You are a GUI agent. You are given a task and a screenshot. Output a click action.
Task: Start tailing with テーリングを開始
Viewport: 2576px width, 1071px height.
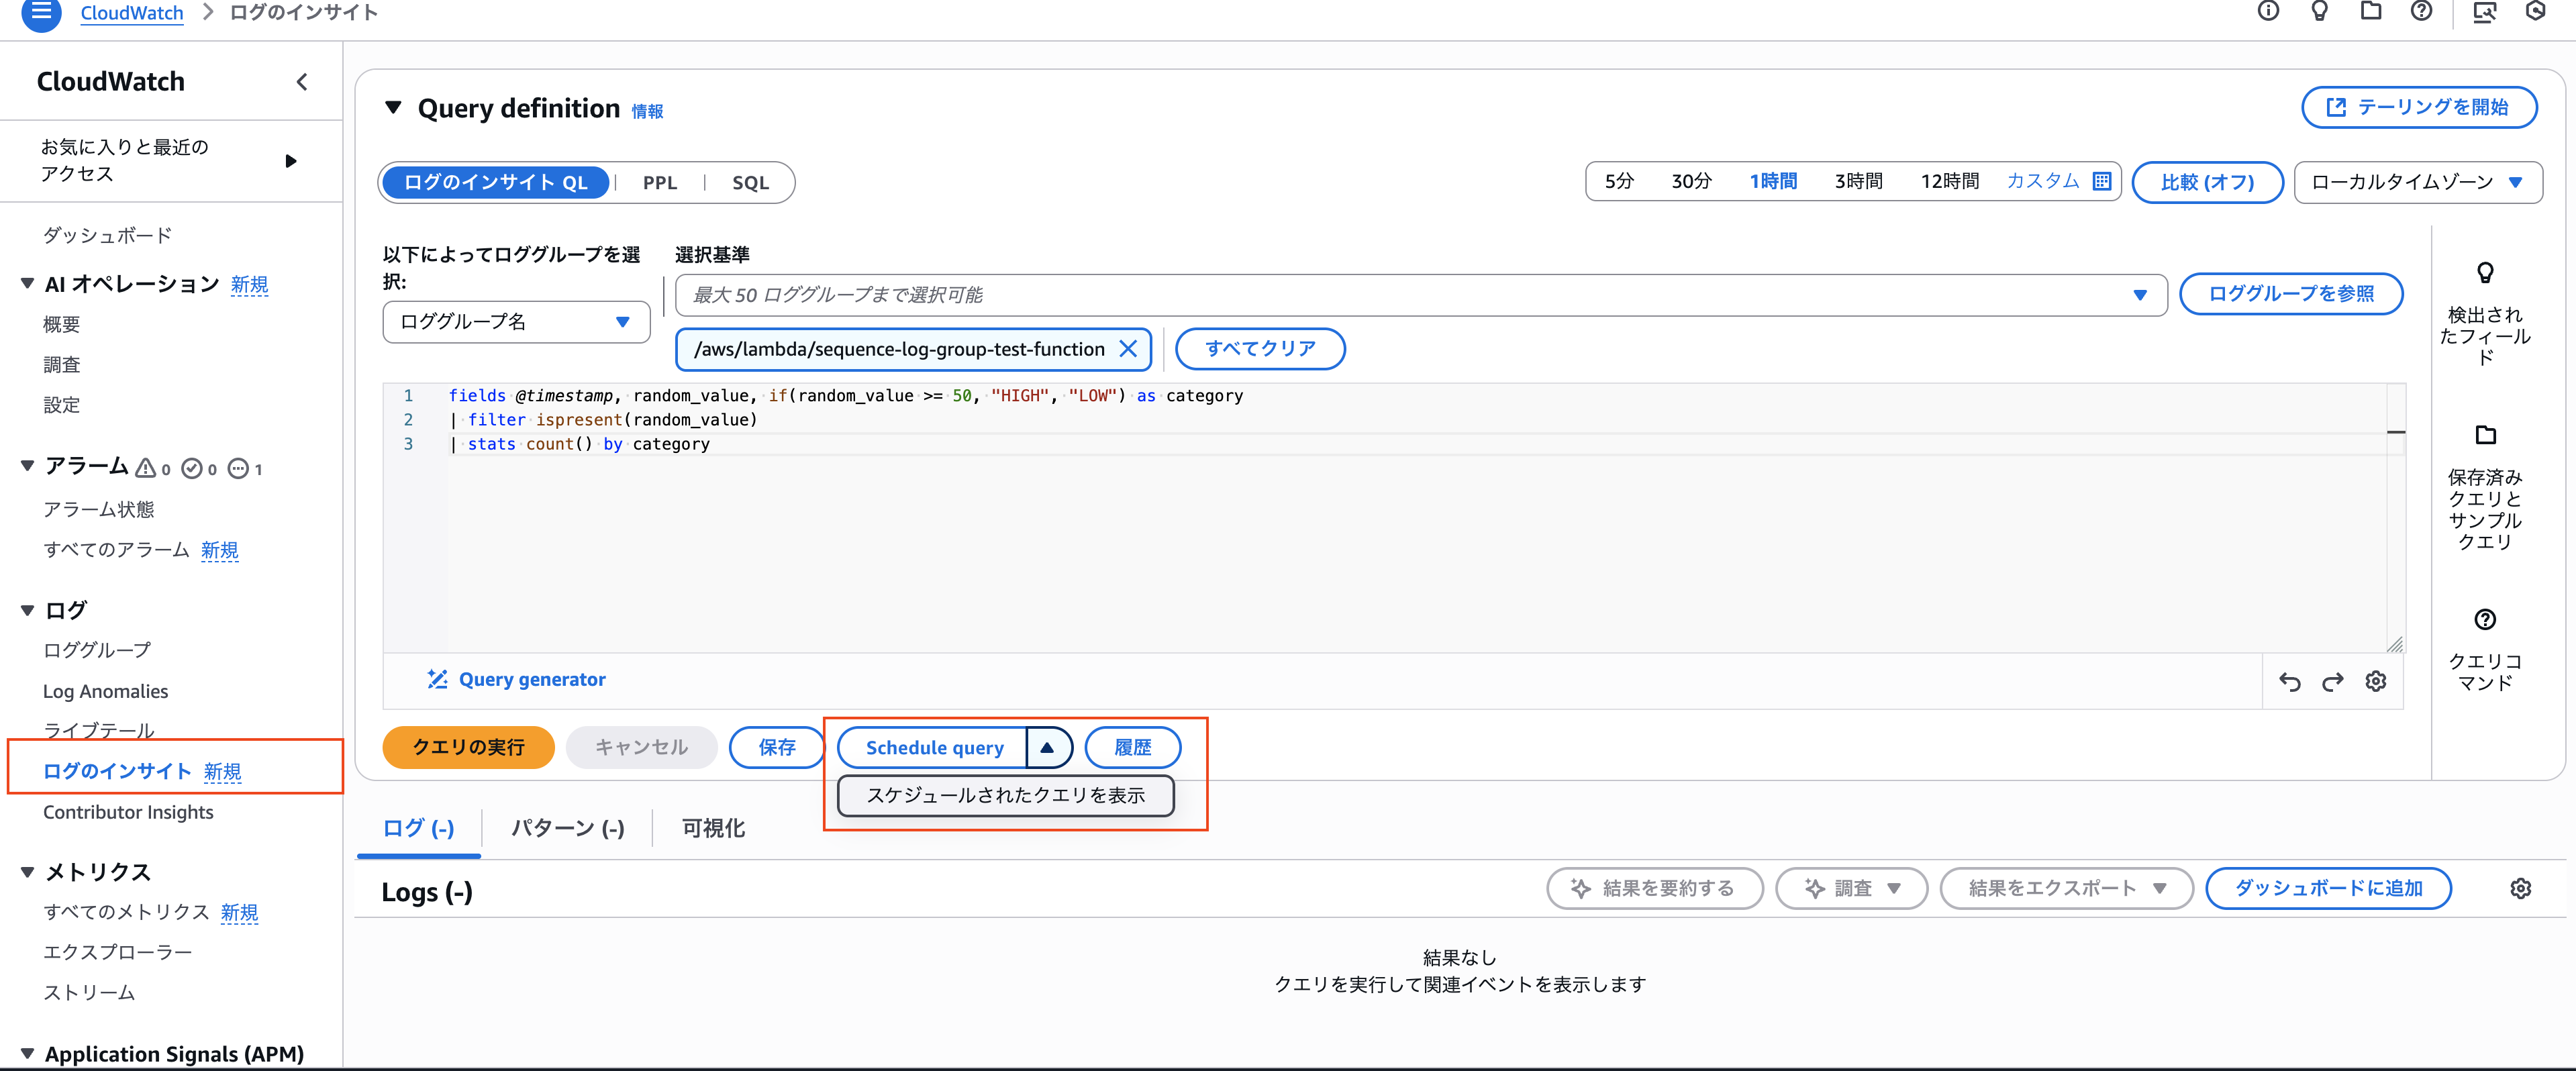click(x=2418, y=107)
